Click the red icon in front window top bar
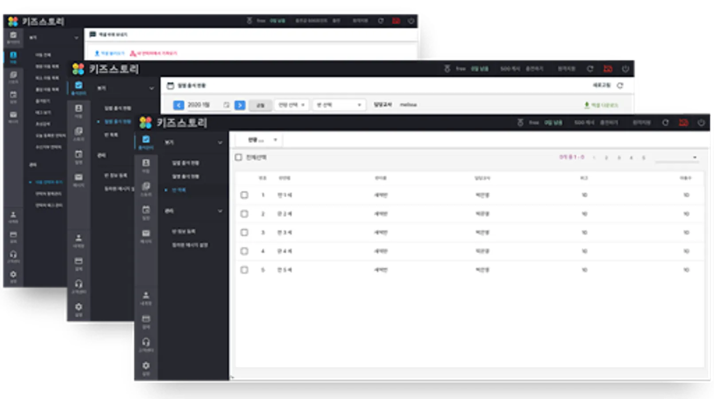Image resolution: width=714 pixels, height=399 pixels. pos(683,122)
